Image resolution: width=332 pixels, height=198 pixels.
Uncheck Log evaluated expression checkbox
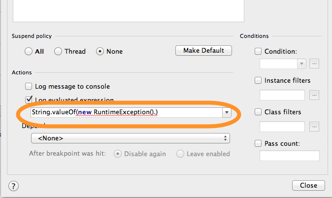29,99
